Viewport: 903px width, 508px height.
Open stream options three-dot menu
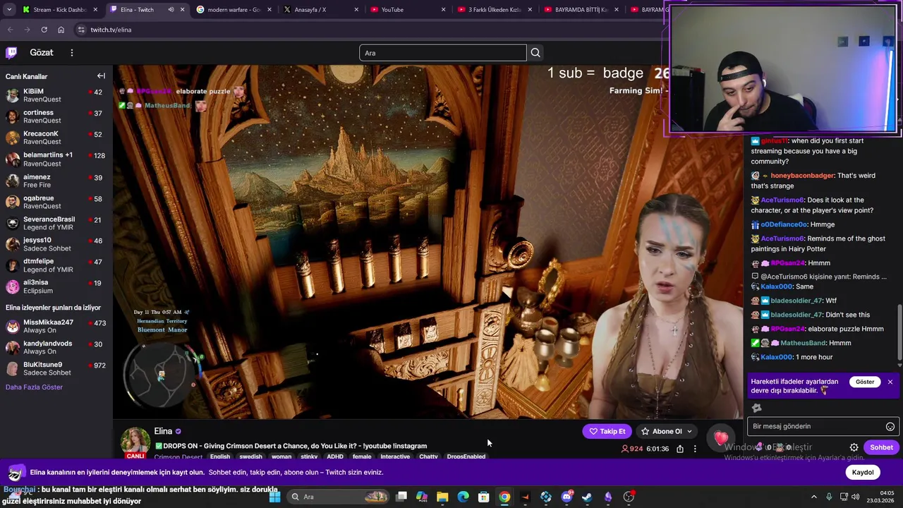[x=695, y=449]
